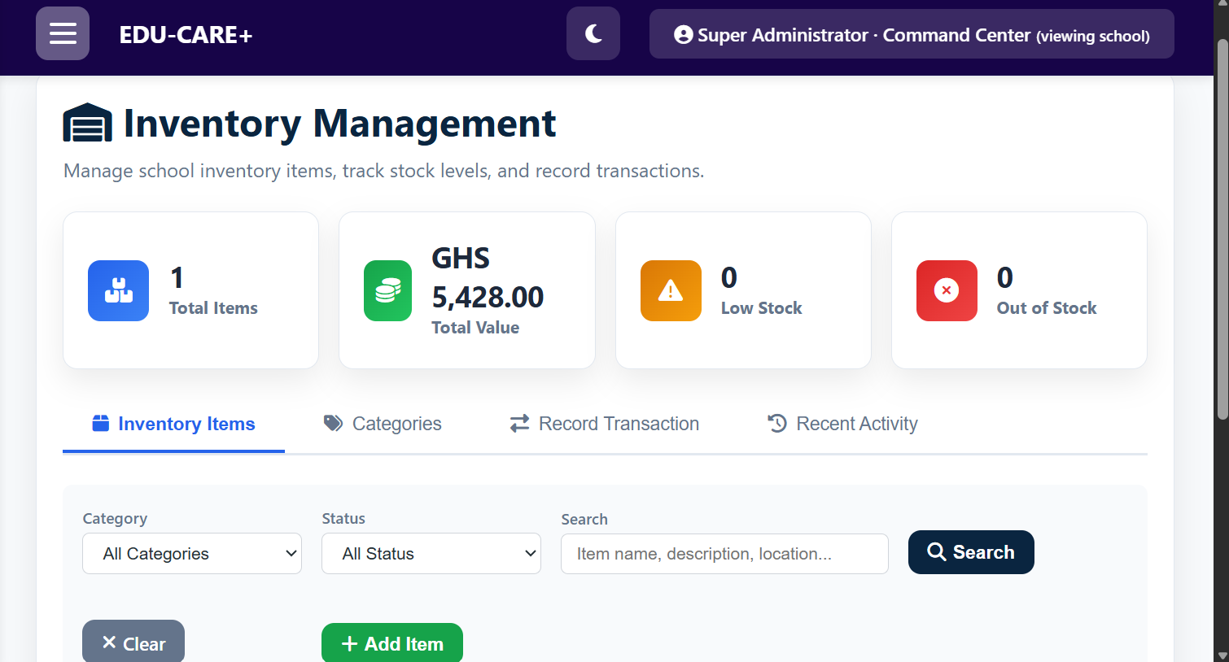
Task: Switch to the Categories tab
Action: [383, 424]
